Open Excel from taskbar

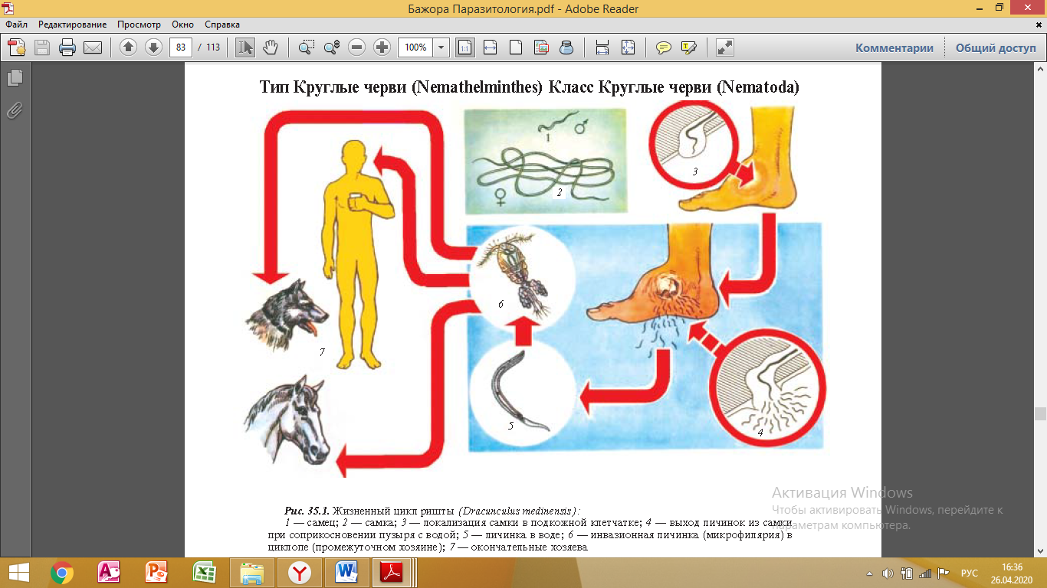(x=204, y=573)
